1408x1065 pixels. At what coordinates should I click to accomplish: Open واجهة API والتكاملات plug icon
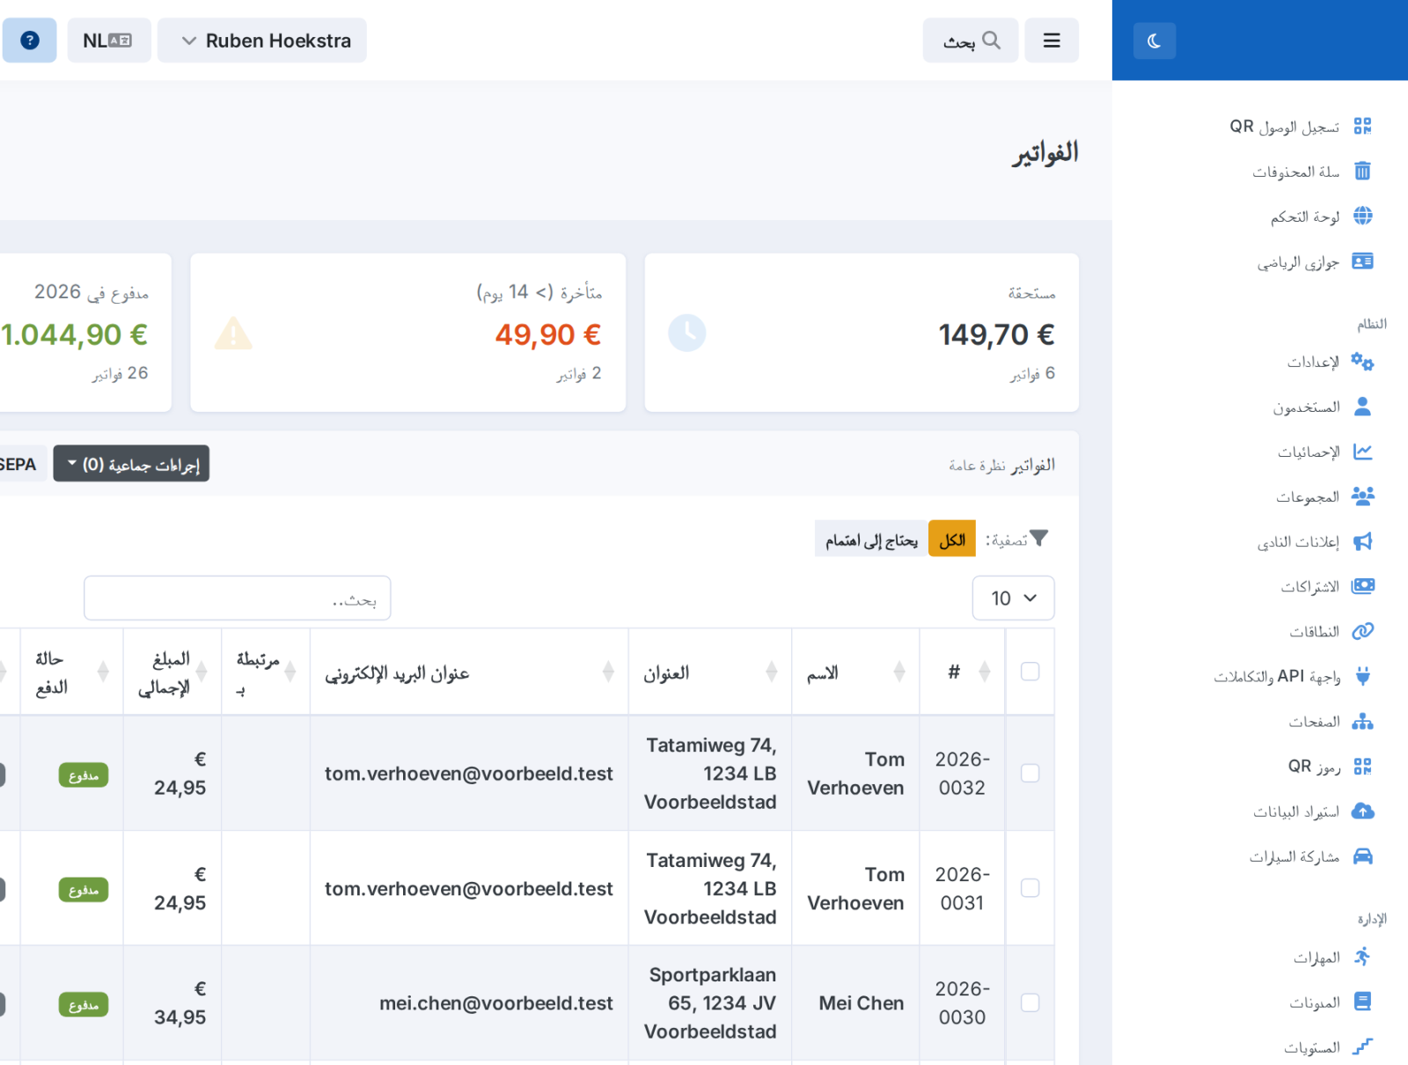(x=1362, y=676)
